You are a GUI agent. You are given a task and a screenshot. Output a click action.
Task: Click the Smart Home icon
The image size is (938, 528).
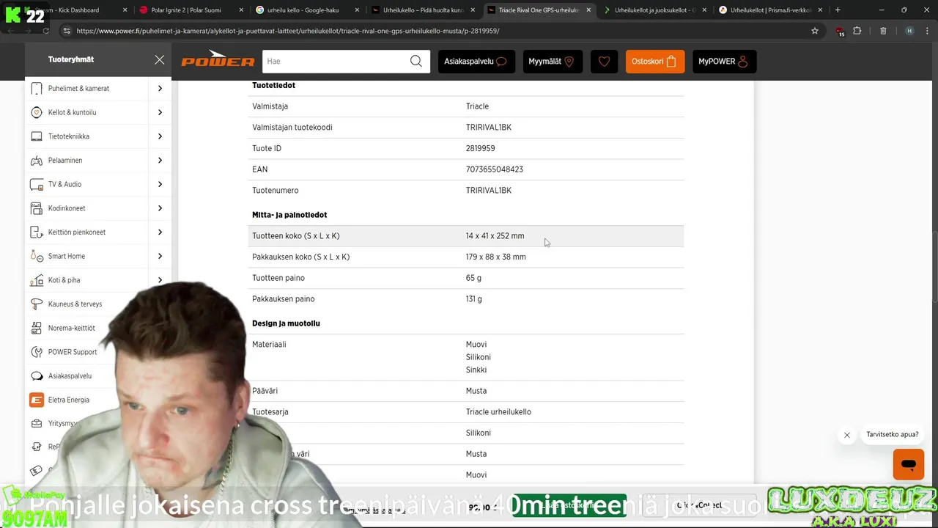click(37, 257)
